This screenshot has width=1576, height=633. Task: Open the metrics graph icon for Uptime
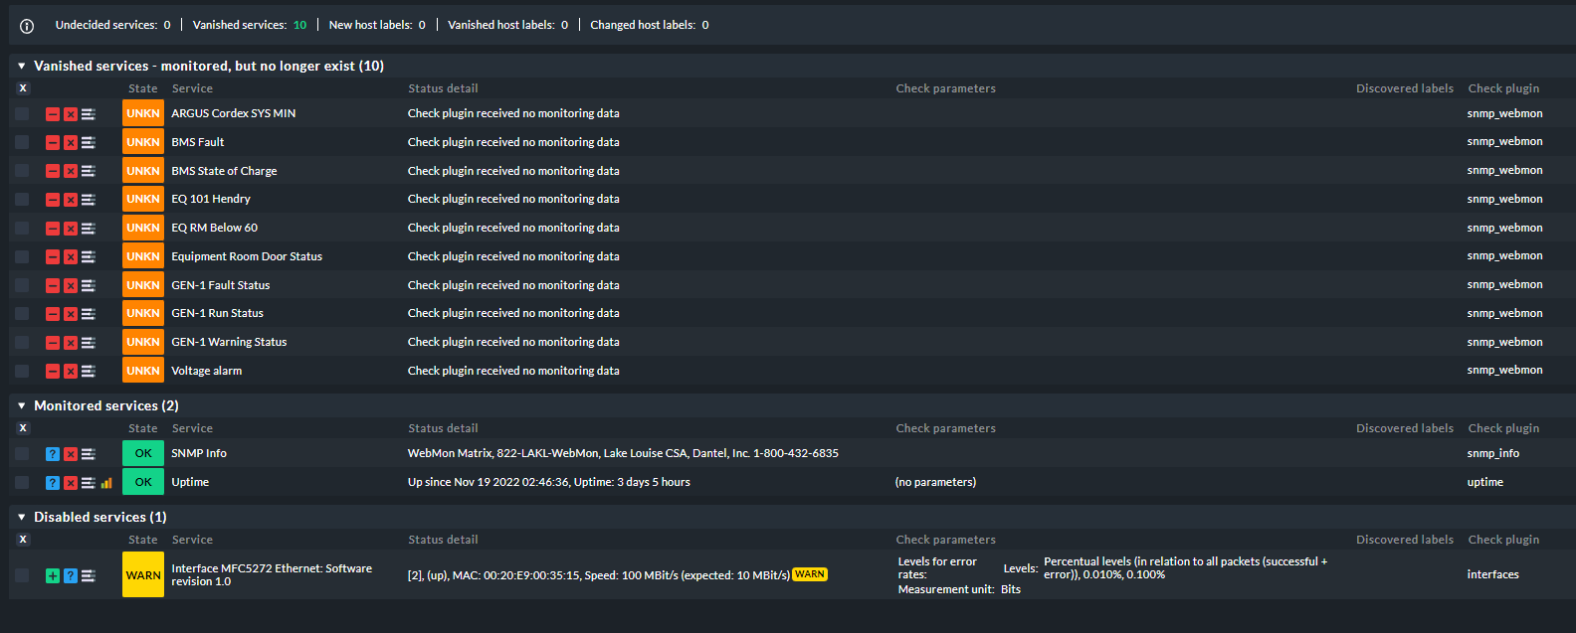tap(105, 482)
